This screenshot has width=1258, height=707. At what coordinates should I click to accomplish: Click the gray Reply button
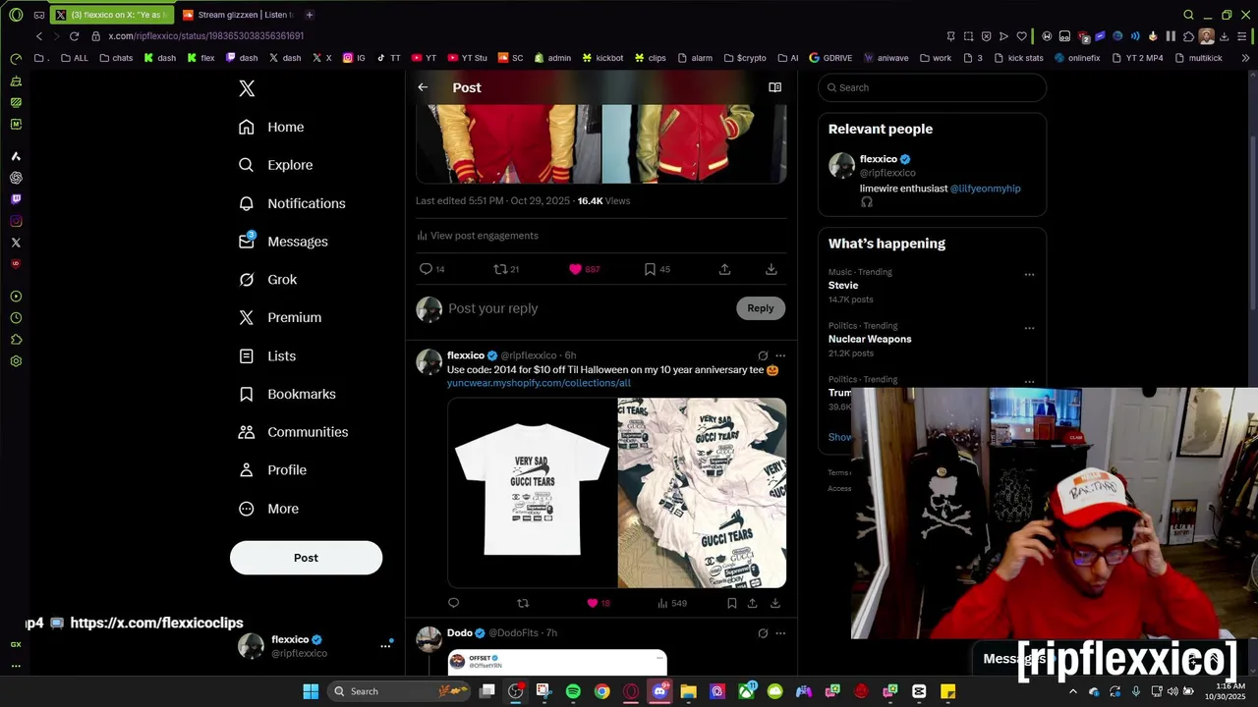pos(761,308)
